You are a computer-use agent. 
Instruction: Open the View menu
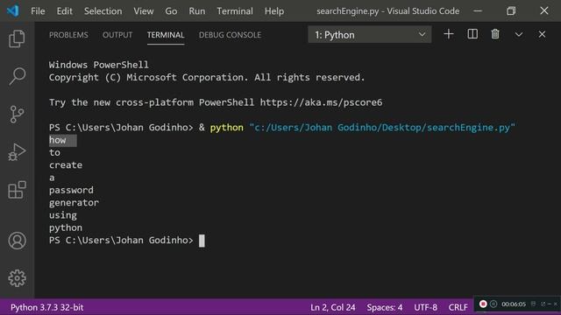click(144, 11)
